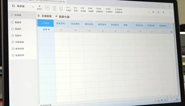Select the last entry in the left sidebar
This screenshot has width=185, height=106.
[x=18, y=55]
